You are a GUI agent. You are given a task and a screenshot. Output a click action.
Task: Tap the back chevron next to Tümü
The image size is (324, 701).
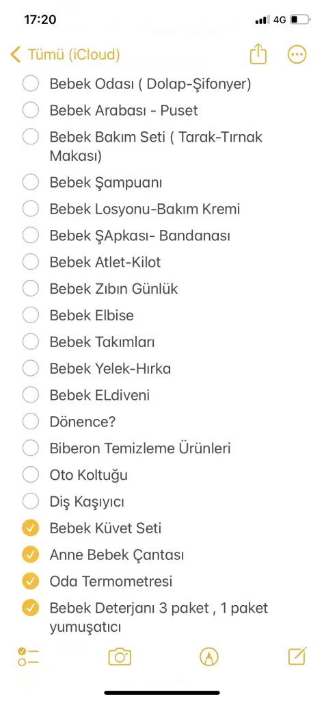pos(16,55)
